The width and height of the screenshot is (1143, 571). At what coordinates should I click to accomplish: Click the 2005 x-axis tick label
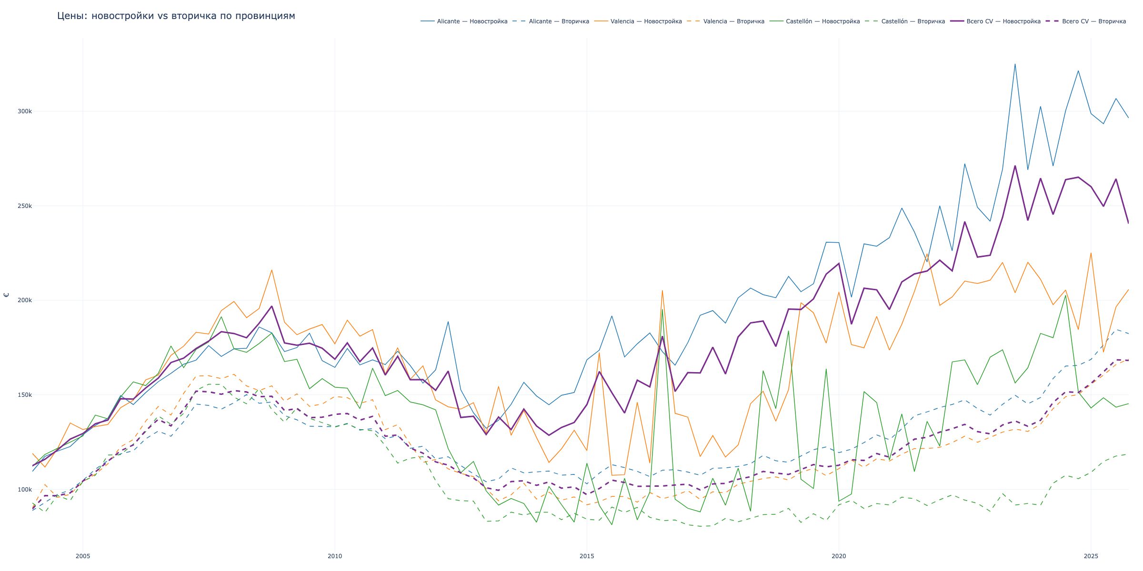click(x=83, y=556)
